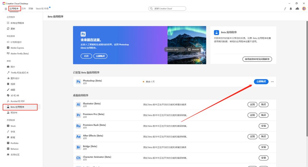Click the Bridge (Beta) Br icon
Screen dimensions: 308x167
[x=79, y=147]
